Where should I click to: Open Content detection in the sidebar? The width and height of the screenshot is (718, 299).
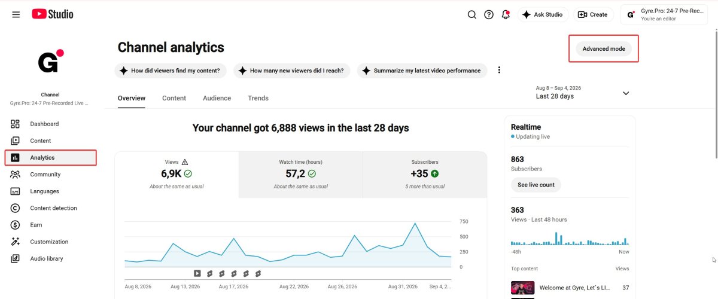tap(50, 208)
